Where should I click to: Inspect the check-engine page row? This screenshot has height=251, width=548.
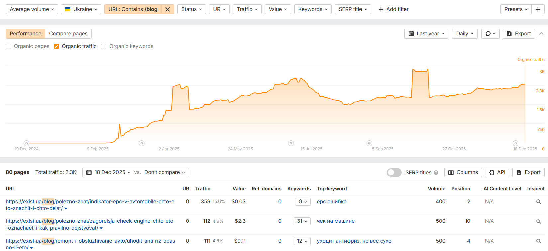[538, 221]
